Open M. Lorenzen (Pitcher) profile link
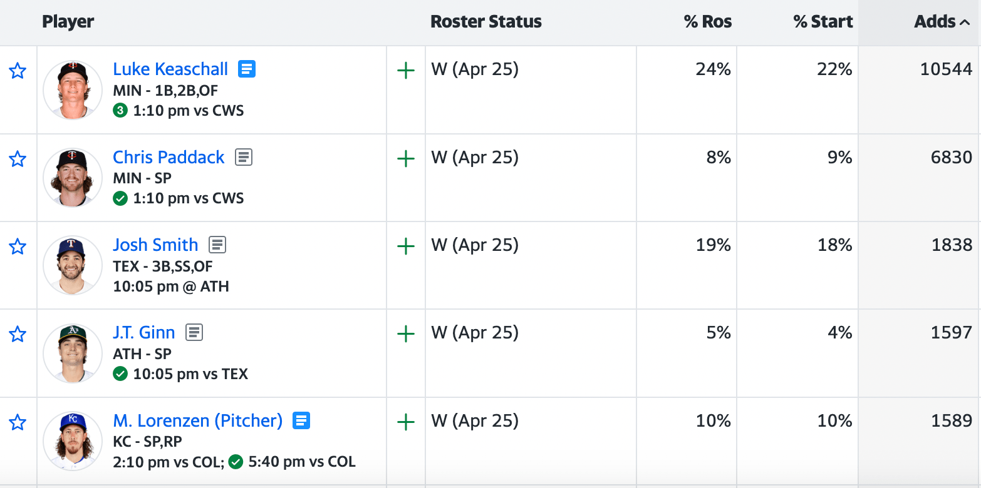 197,420
